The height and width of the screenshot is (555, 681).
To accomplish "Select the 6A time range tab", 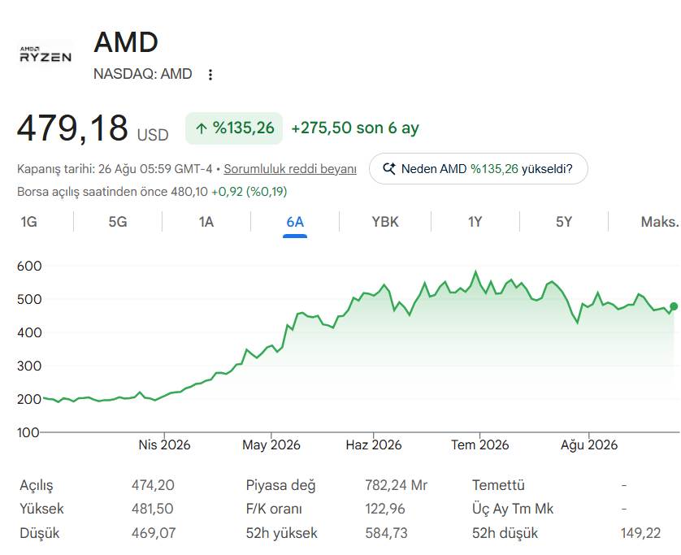I will click(295, 222).
